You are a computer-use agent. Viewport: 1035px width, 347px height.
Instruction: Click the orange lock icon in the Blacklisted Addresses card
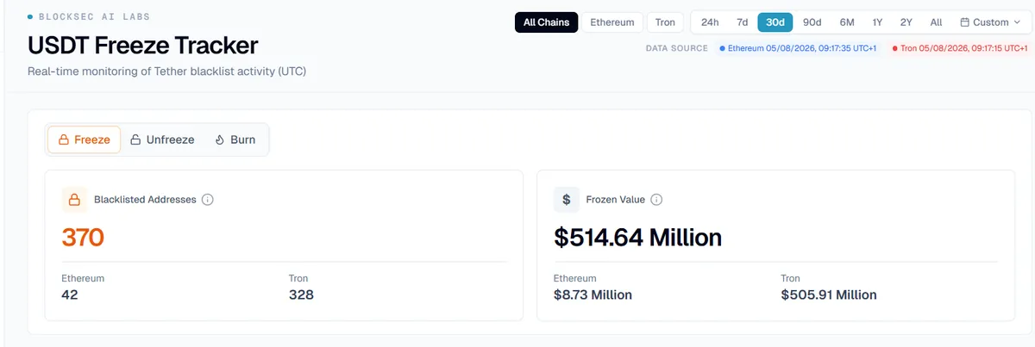(74, 200)
